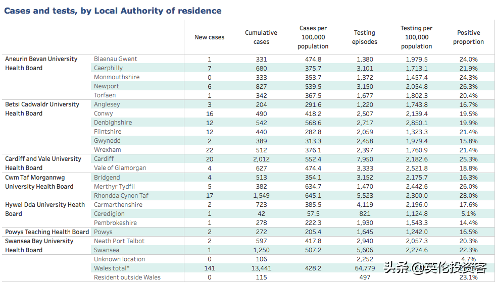Click Ceredigion positive proportion 5.1%
Screen dimensions: 495x282
[x=469, y=214]
